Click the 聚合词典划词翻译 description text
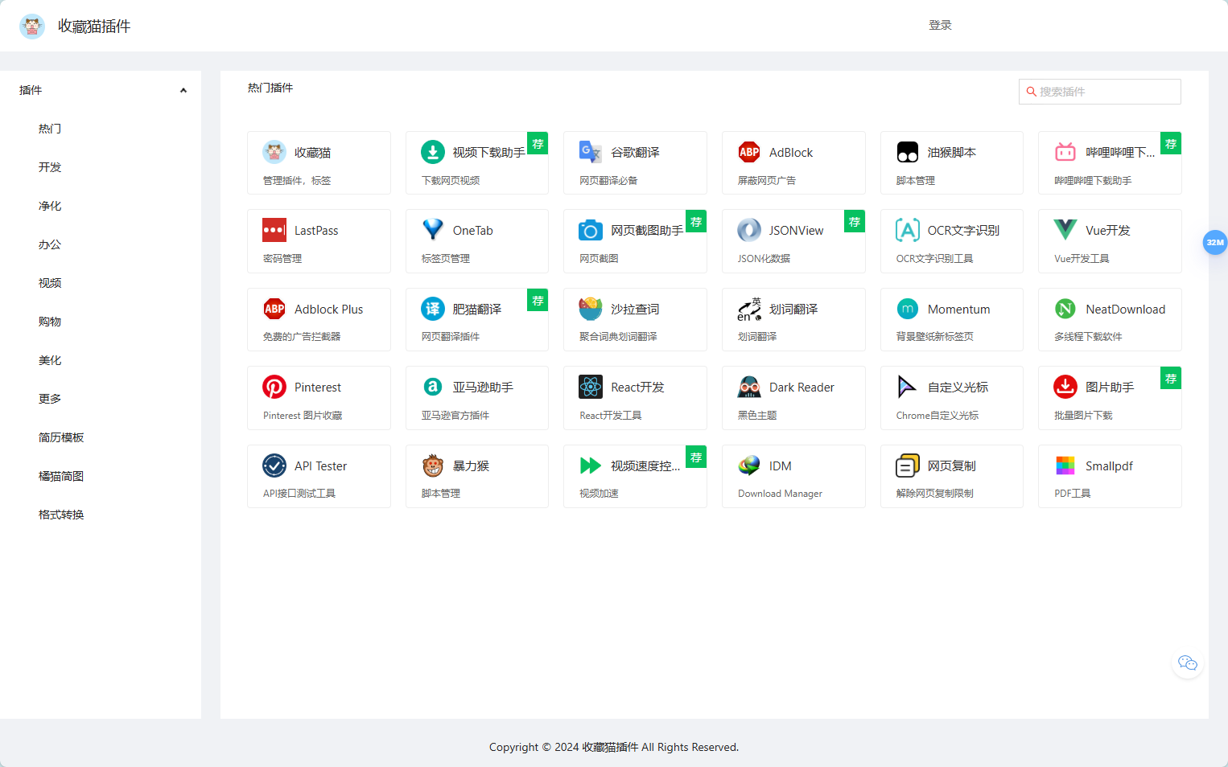The image size is (1228, 767). click(618, 337)
